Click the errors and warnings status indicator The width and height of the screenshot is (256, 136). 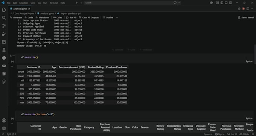click(x=12, y=134)
